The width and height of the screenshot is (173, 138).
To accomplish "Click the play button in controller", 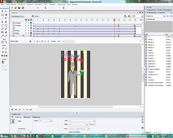I will pyautogui.click(x=23, y=110).
